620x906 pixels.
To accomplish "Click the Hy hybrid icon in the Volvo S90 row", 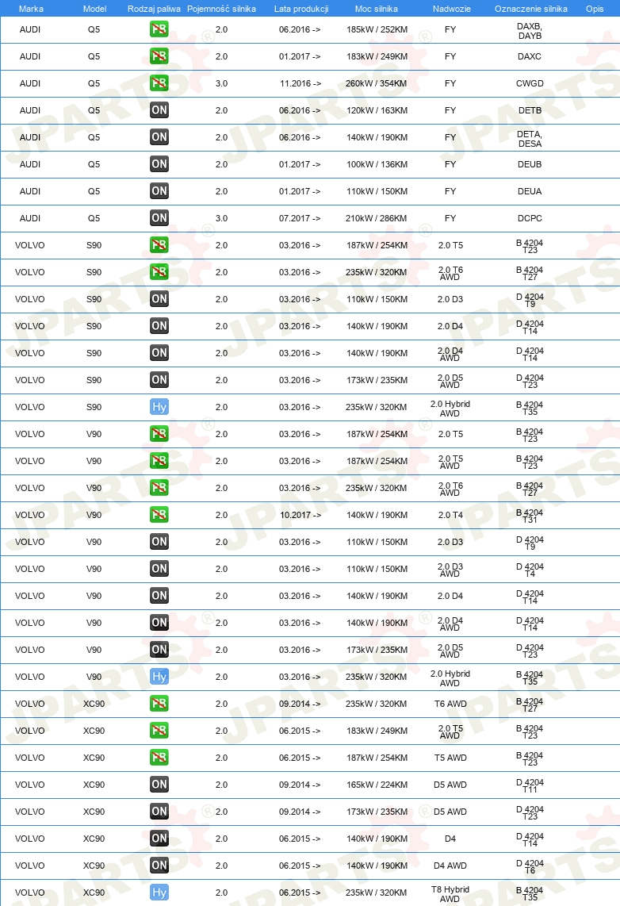I will pyautogui.click(x=159, y=407).
